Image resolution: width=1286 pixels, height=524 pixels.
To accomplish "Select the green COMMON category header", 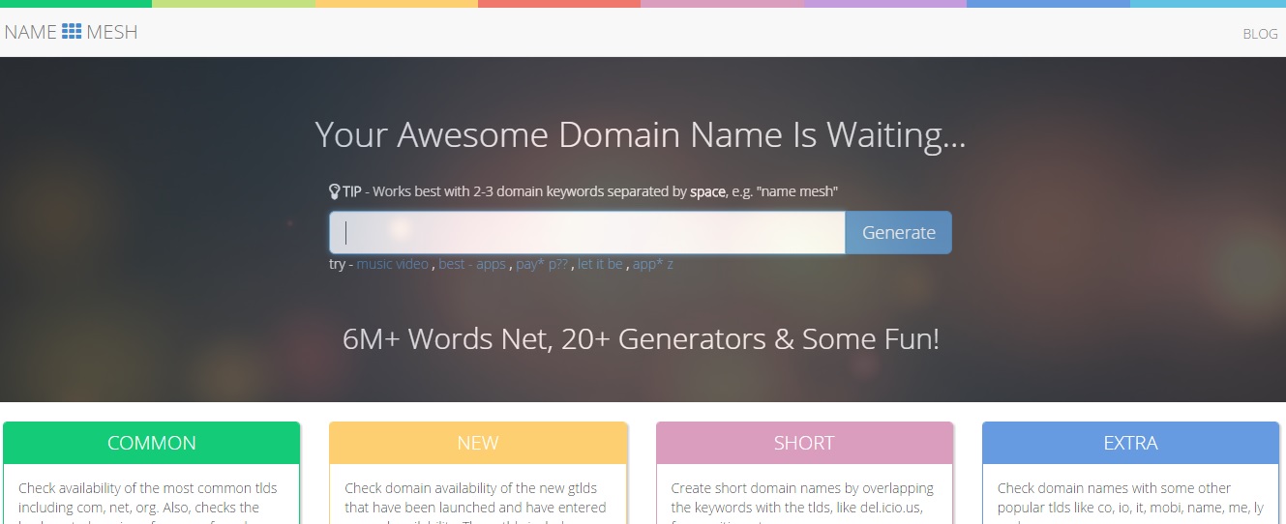I will pyautogui.click(x=152, y=443).
